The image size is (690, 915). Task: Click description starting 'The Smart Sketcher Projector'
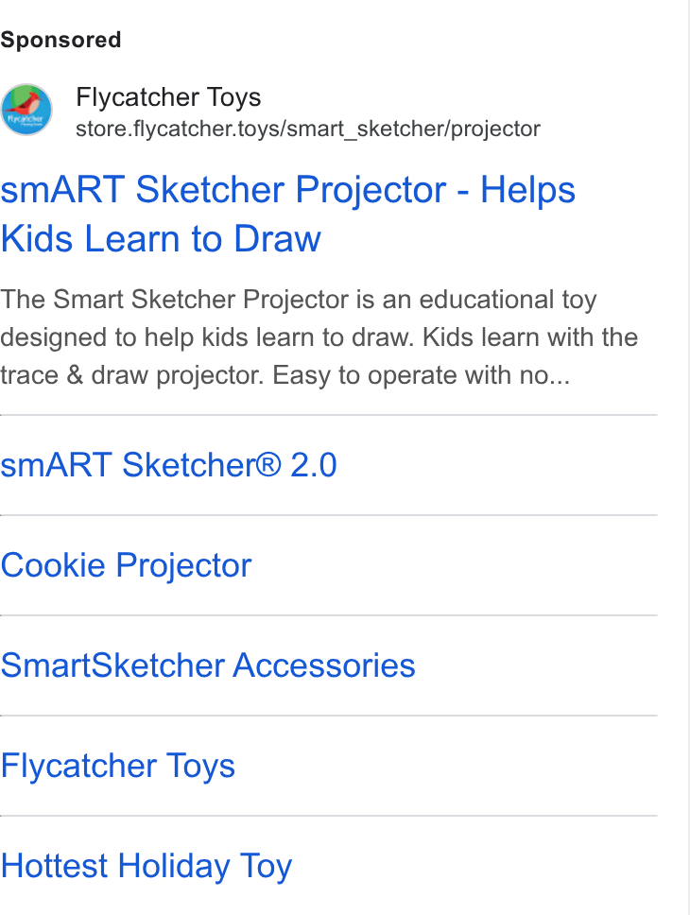click(x=319, y=337)
